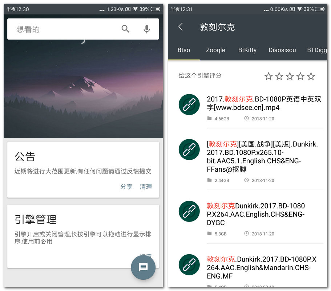
Task: Rate the engine with five stars
Action: 311,76
